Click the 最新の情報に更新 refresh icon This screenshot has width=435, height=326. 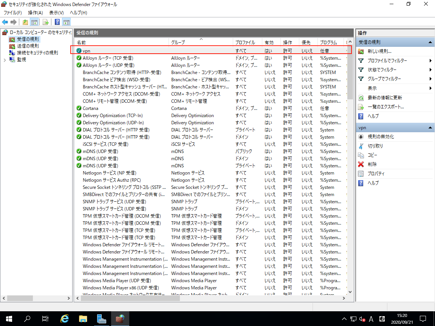361,97
